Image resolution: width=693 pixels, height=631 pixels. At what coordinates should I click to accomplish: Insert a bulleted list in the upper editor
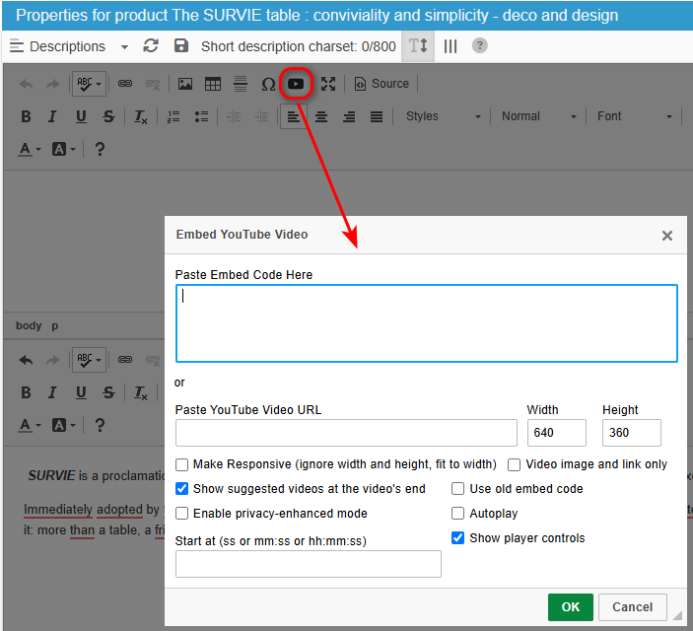(201, 116)
